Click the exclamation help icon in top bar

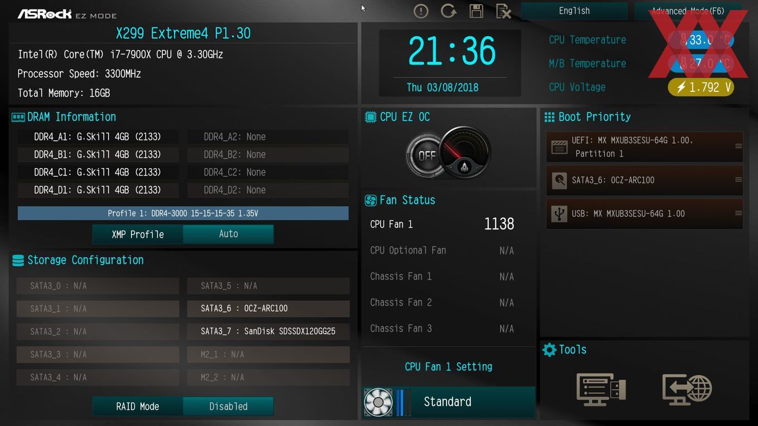(421, 11)
